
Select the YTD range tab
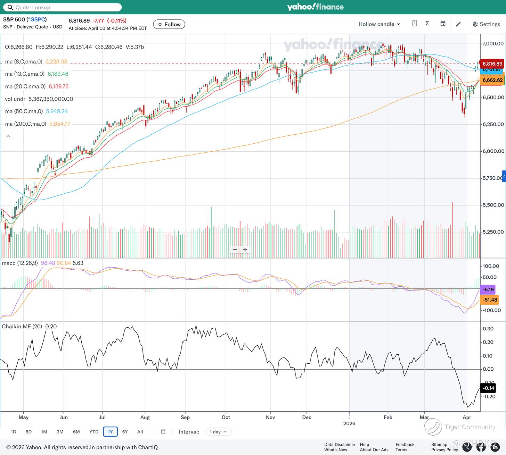click(94, 432)
